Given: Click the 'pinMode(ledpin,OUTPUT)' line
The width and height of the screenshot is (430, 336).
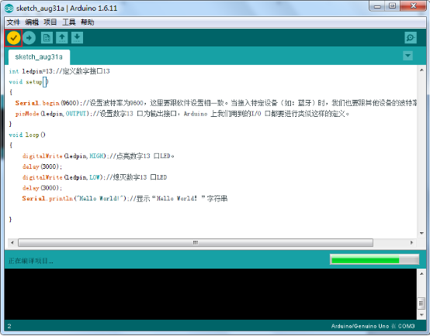Looking at the screenshot, I should click(x=182, y=114).
